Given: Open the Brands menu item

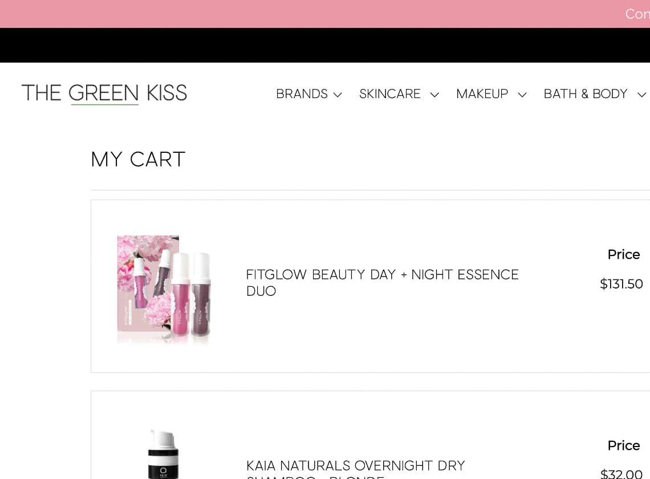Looking at the screenshot, I should coord(302,94).
